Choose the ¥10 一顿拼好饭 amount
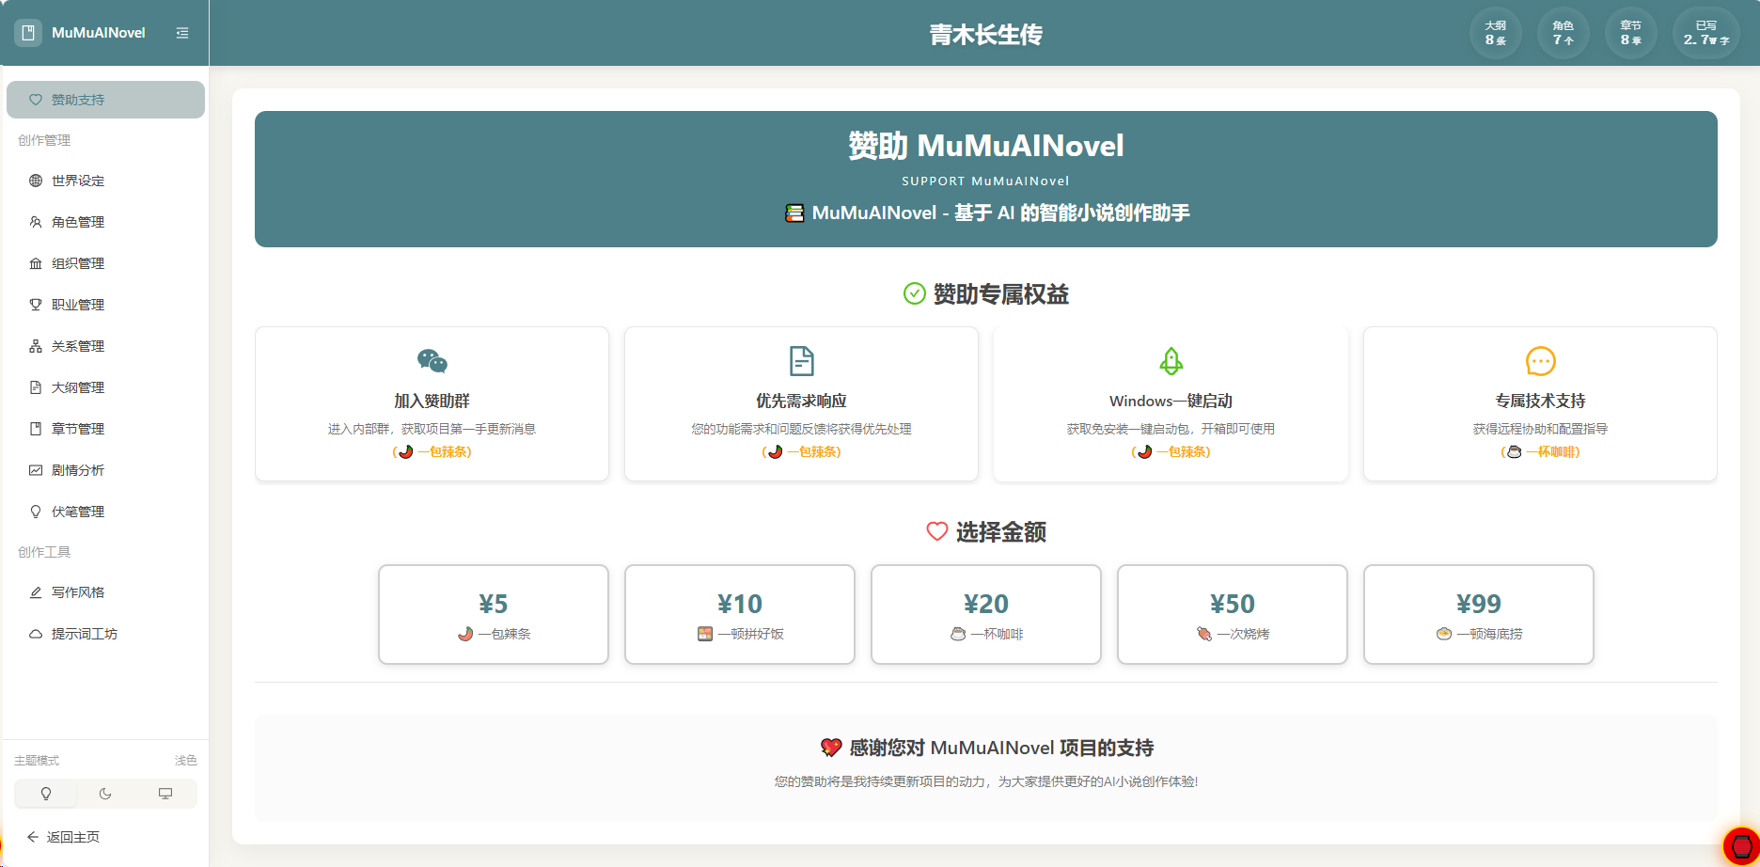The height and width of the screenshot is (867, 1760). pyautogui.click(x=740, y=614)
